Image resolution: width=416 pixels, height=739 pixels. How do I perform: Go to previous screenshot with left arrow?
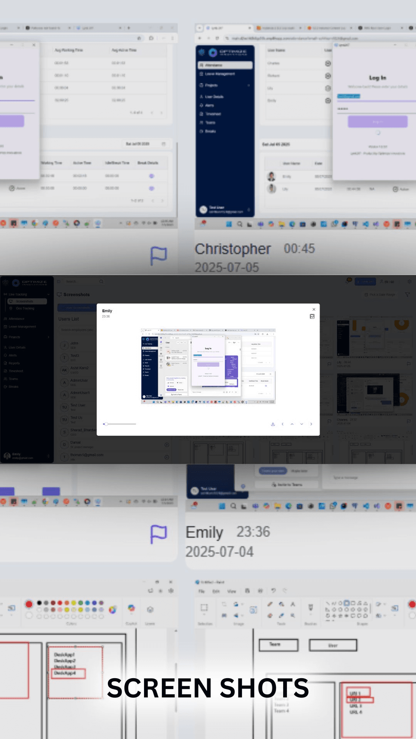point(283,424)
